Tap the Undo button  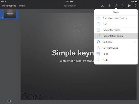[22, 6]
